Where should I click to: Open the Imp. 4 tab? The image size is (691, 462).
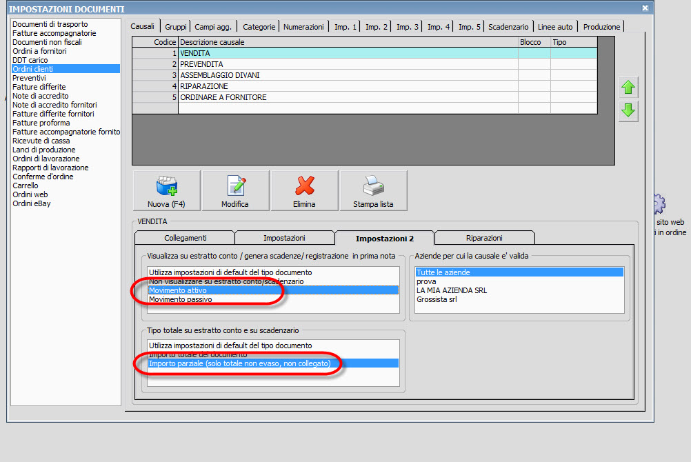[439, 27]
